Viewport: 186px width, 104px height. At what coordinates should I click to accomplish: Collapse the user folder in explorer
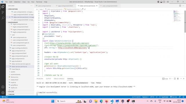click(x=13, y=35)
